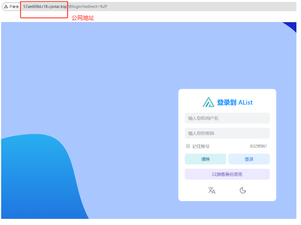Click the 57ae608d.r18.cpolar.top domain in address bar
The image size is (301, 225).
(x=45, y=7)
